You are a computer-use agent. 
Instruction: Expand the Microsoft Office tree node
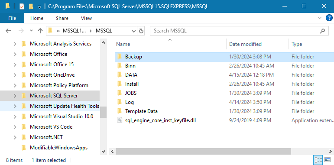coord(15,54)
